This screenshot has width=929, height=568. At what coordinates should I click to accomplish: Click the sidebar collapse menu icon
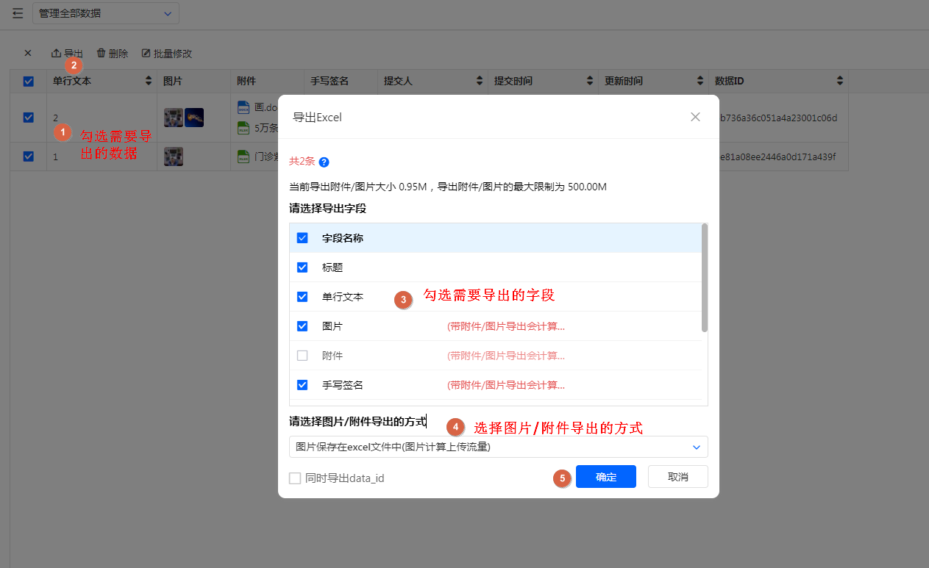pyautogui.click(x=18, y=13)
